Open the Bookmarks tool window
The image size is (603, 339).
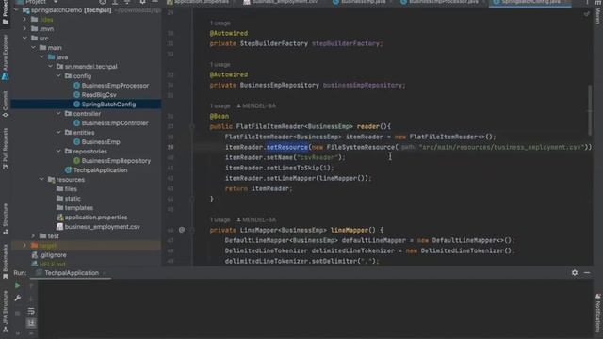click(5, 262)
